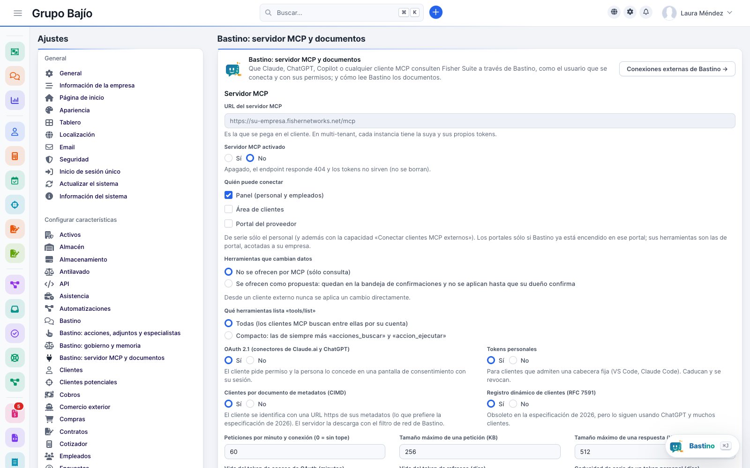Click the Grupo Bajío brand title

[x=62, y=13]
